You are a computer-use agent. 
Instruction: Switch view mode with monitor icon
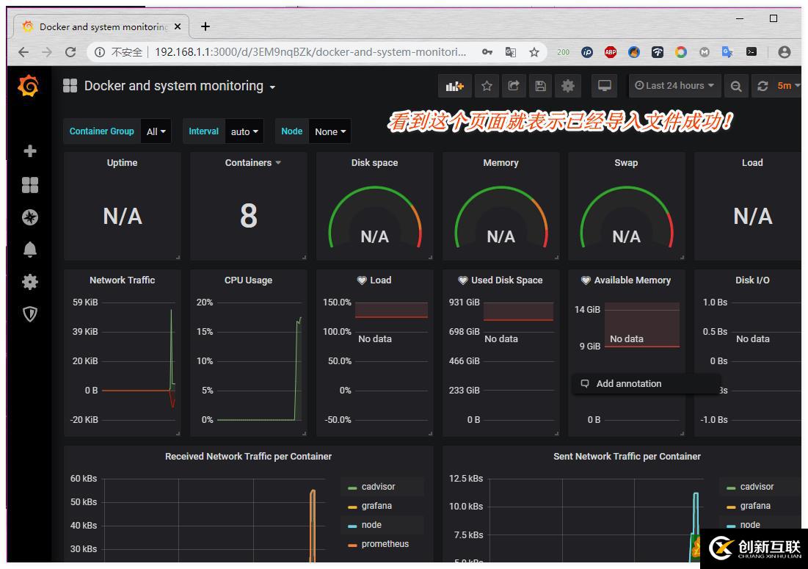tap(605, 86)
